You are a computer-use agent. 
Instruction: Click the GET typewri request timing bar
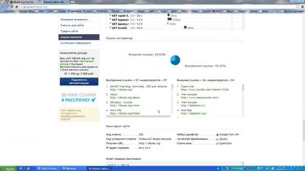(x=170, y=19)
